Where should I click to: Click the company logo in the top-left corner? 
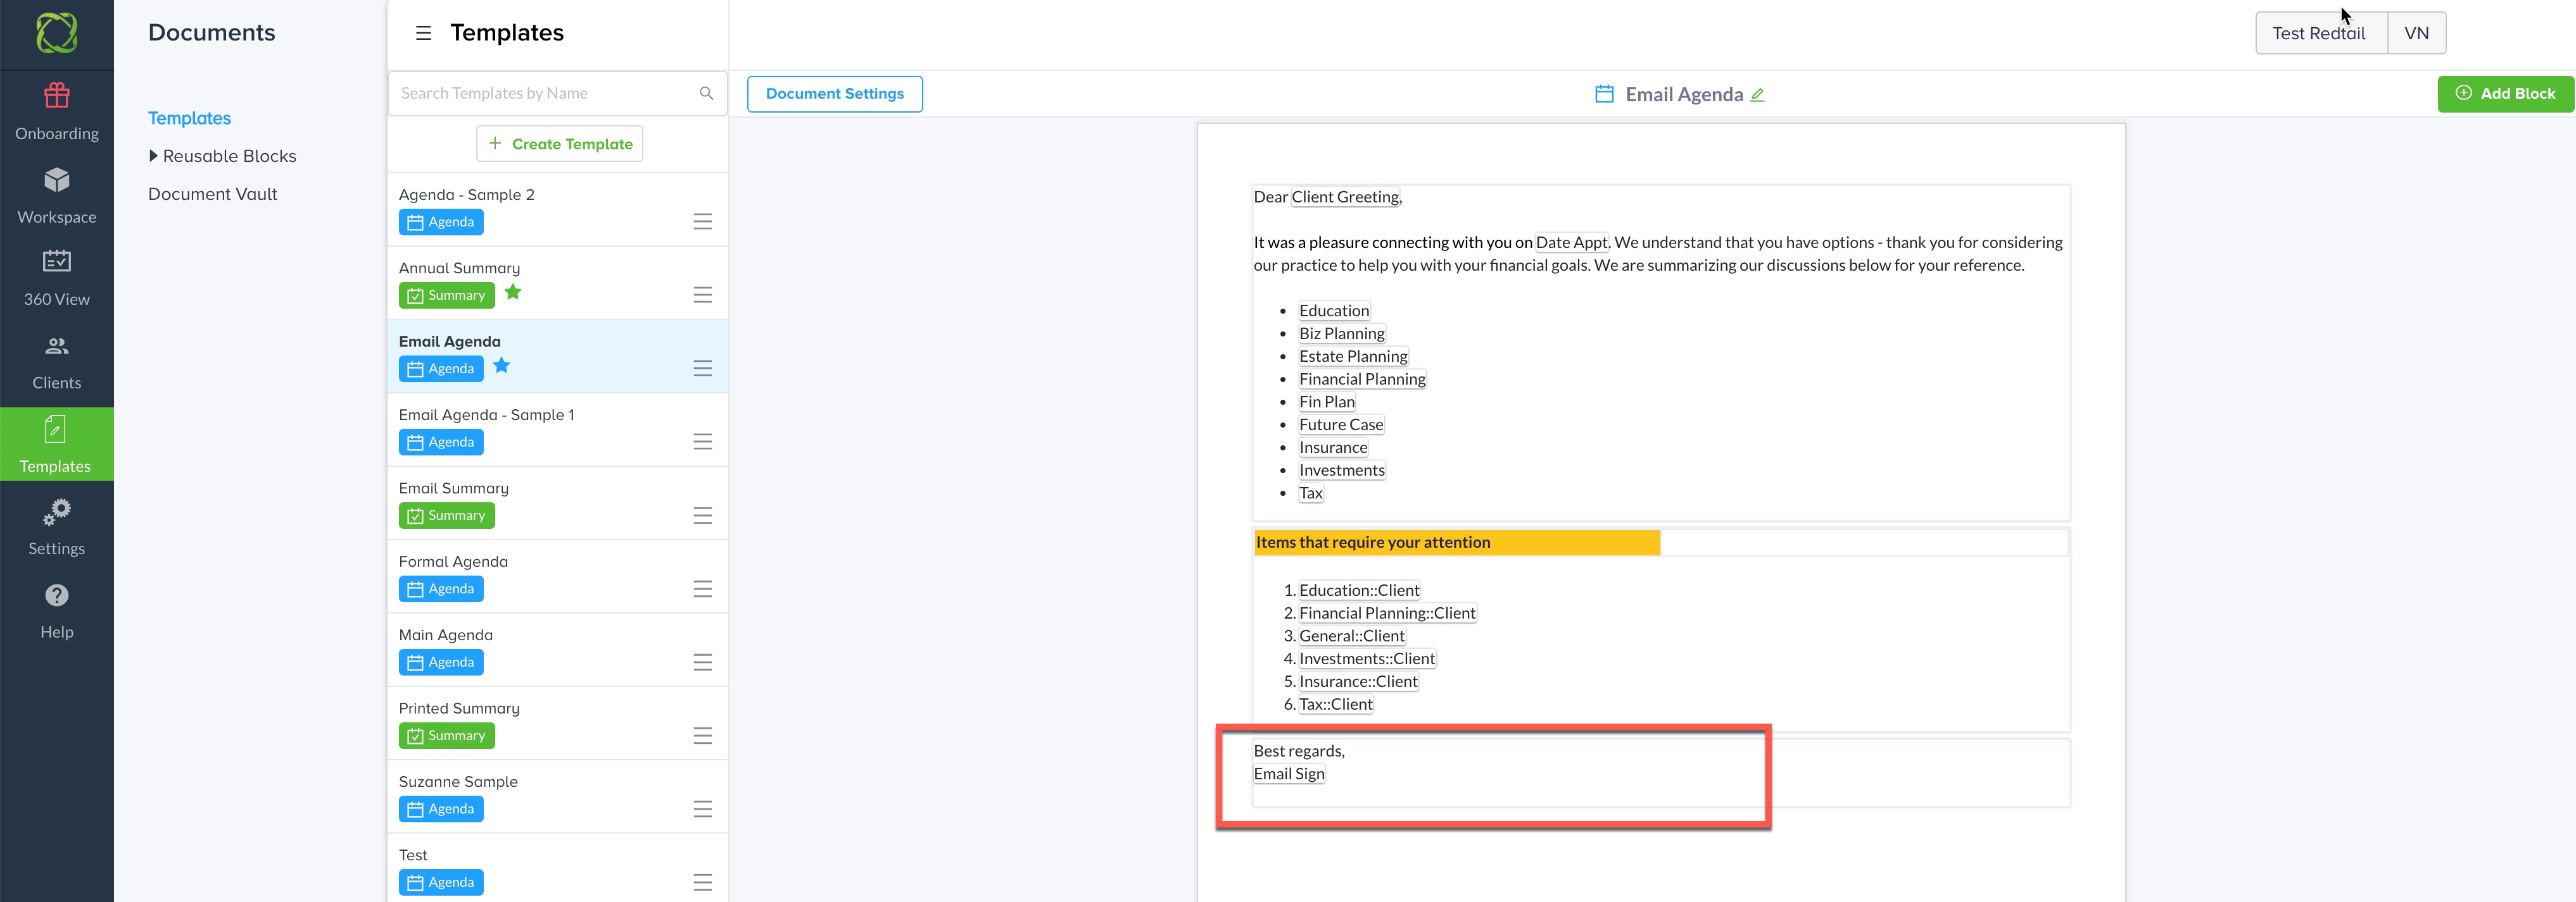(x=56, y=33)
